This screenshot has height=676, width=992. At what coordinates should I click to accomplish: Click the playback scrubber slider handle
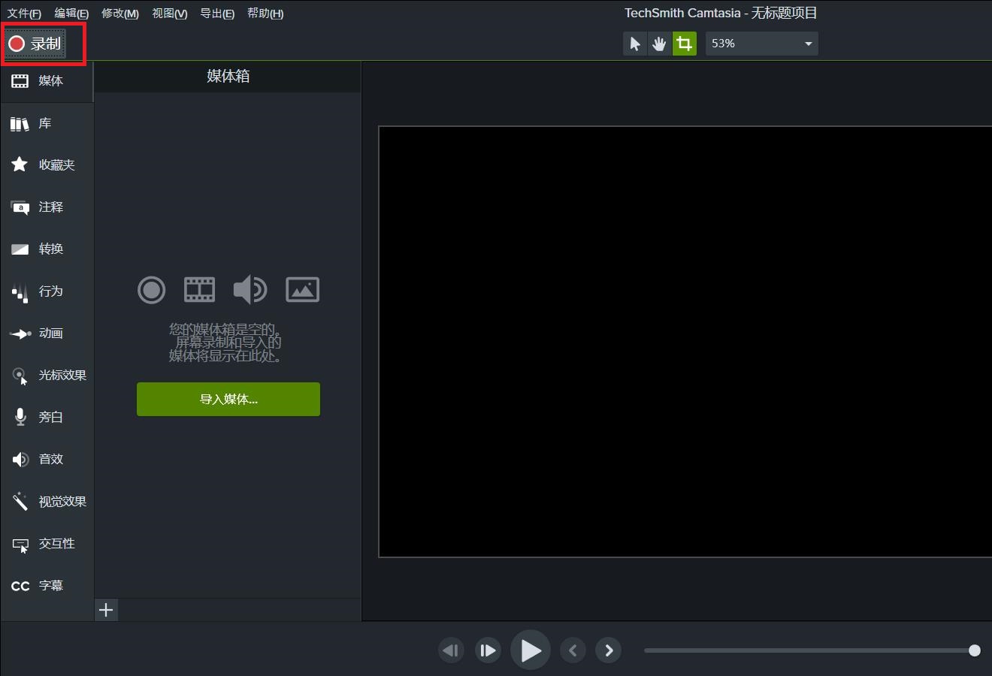click(x=975, y=650)
